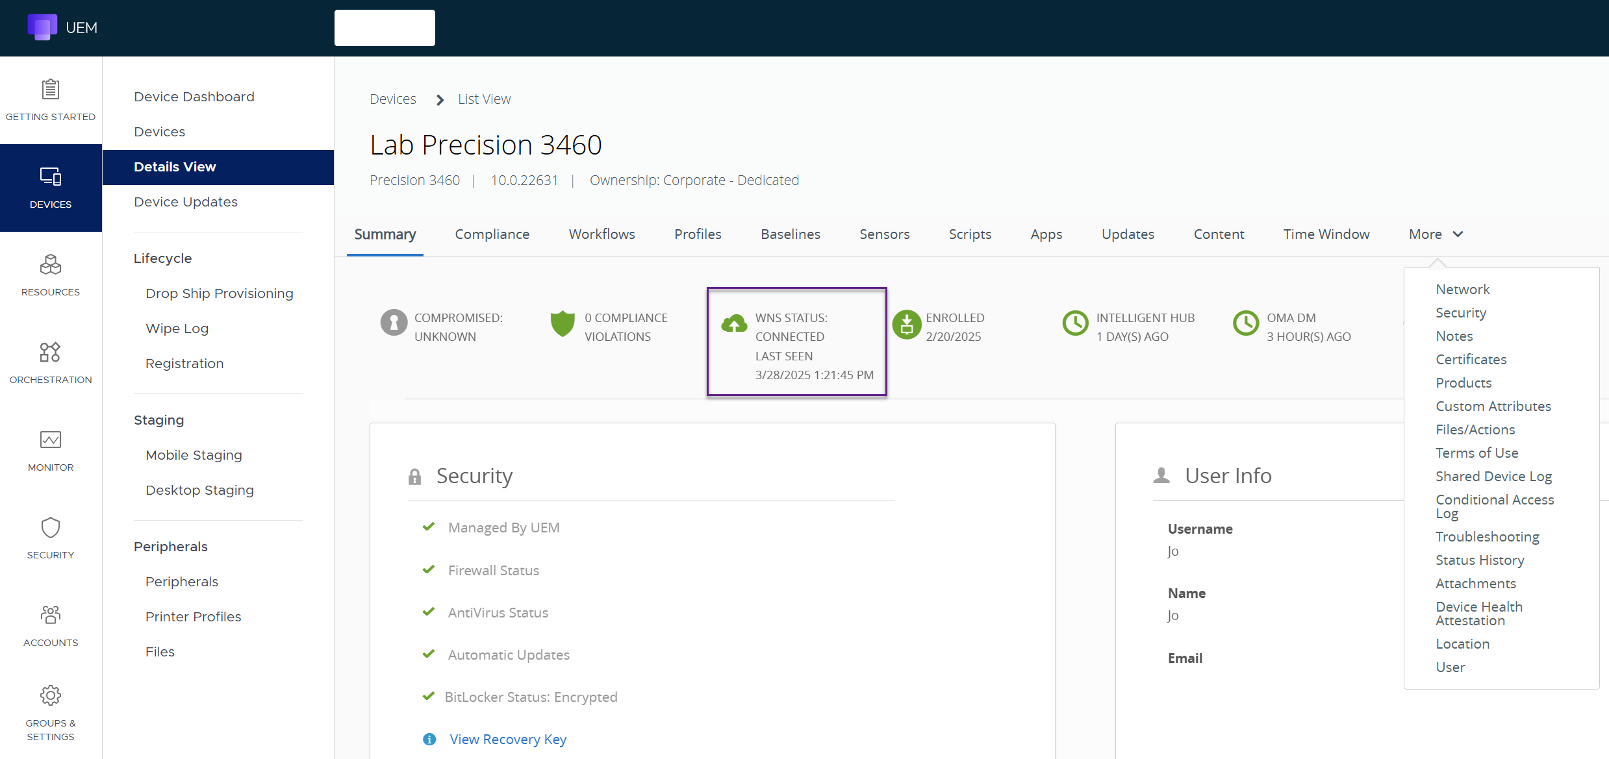Expand the More tab dropdown
The image size is (1609, 759).
1436,234
